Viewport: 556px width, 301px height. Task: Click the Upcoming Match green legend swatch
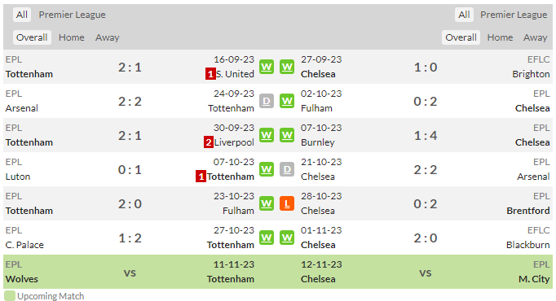pos(10,295)
